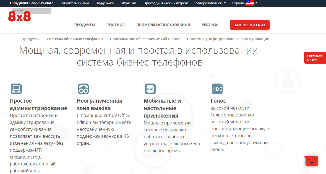326x174 pixels.
Task: Click the 8x8 mobile apps icon
Action: click(150, 89)
